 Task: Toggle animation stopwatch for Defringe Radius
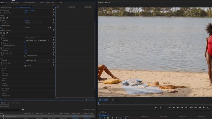pyautogui.click(x=2, y=53)
